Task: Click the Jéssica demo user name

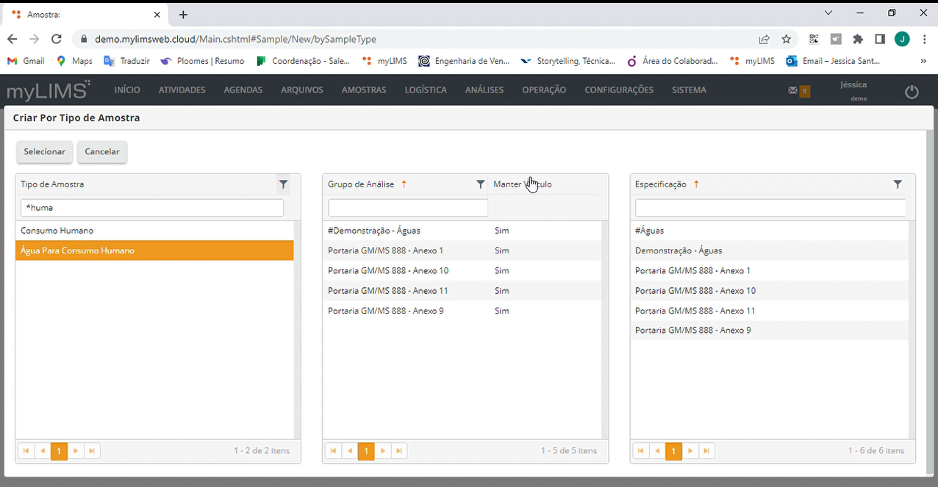Action: 853,84
